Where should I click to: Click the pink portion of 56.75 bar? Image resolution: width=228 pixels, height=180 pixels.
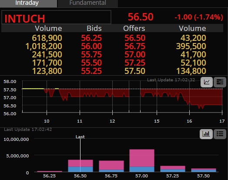point(111,165)
